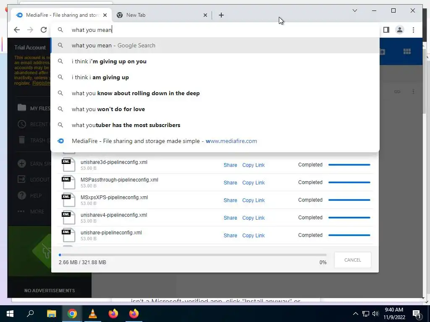Screen dimensions: 430x322
Task: Select suggestion 'i think i am giving up'
Action: coord(215,77)
